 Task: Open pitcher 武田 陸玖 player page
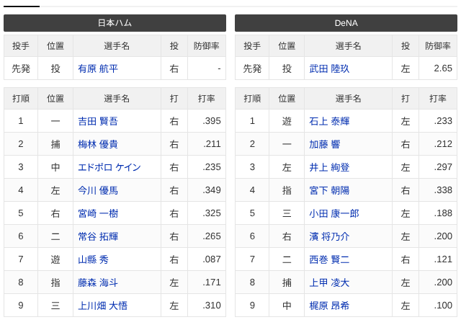[x=329, y=68]
